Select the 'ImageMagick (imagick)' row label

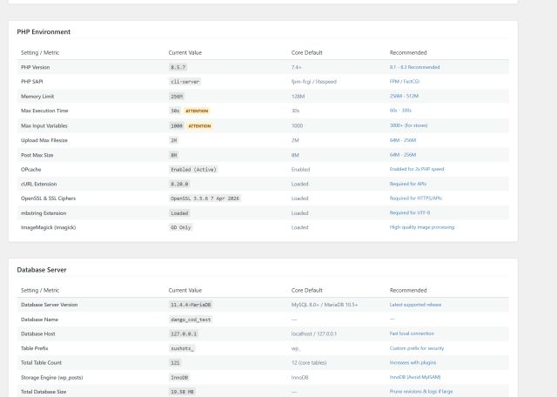49,227
